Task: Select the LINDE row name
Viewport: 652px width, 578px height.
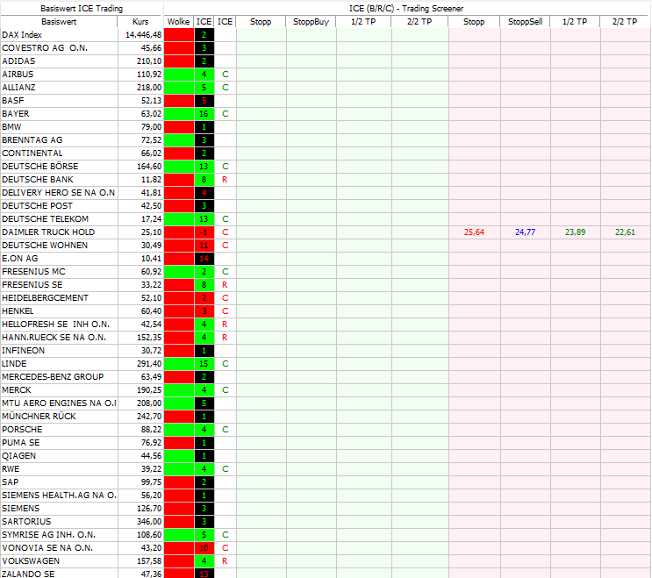Action: pyautogui.click(x=14, y=364)
